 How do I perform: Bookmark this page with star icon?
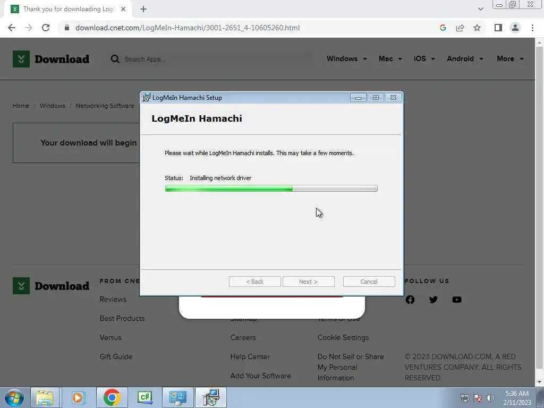(x=477, y=28)
